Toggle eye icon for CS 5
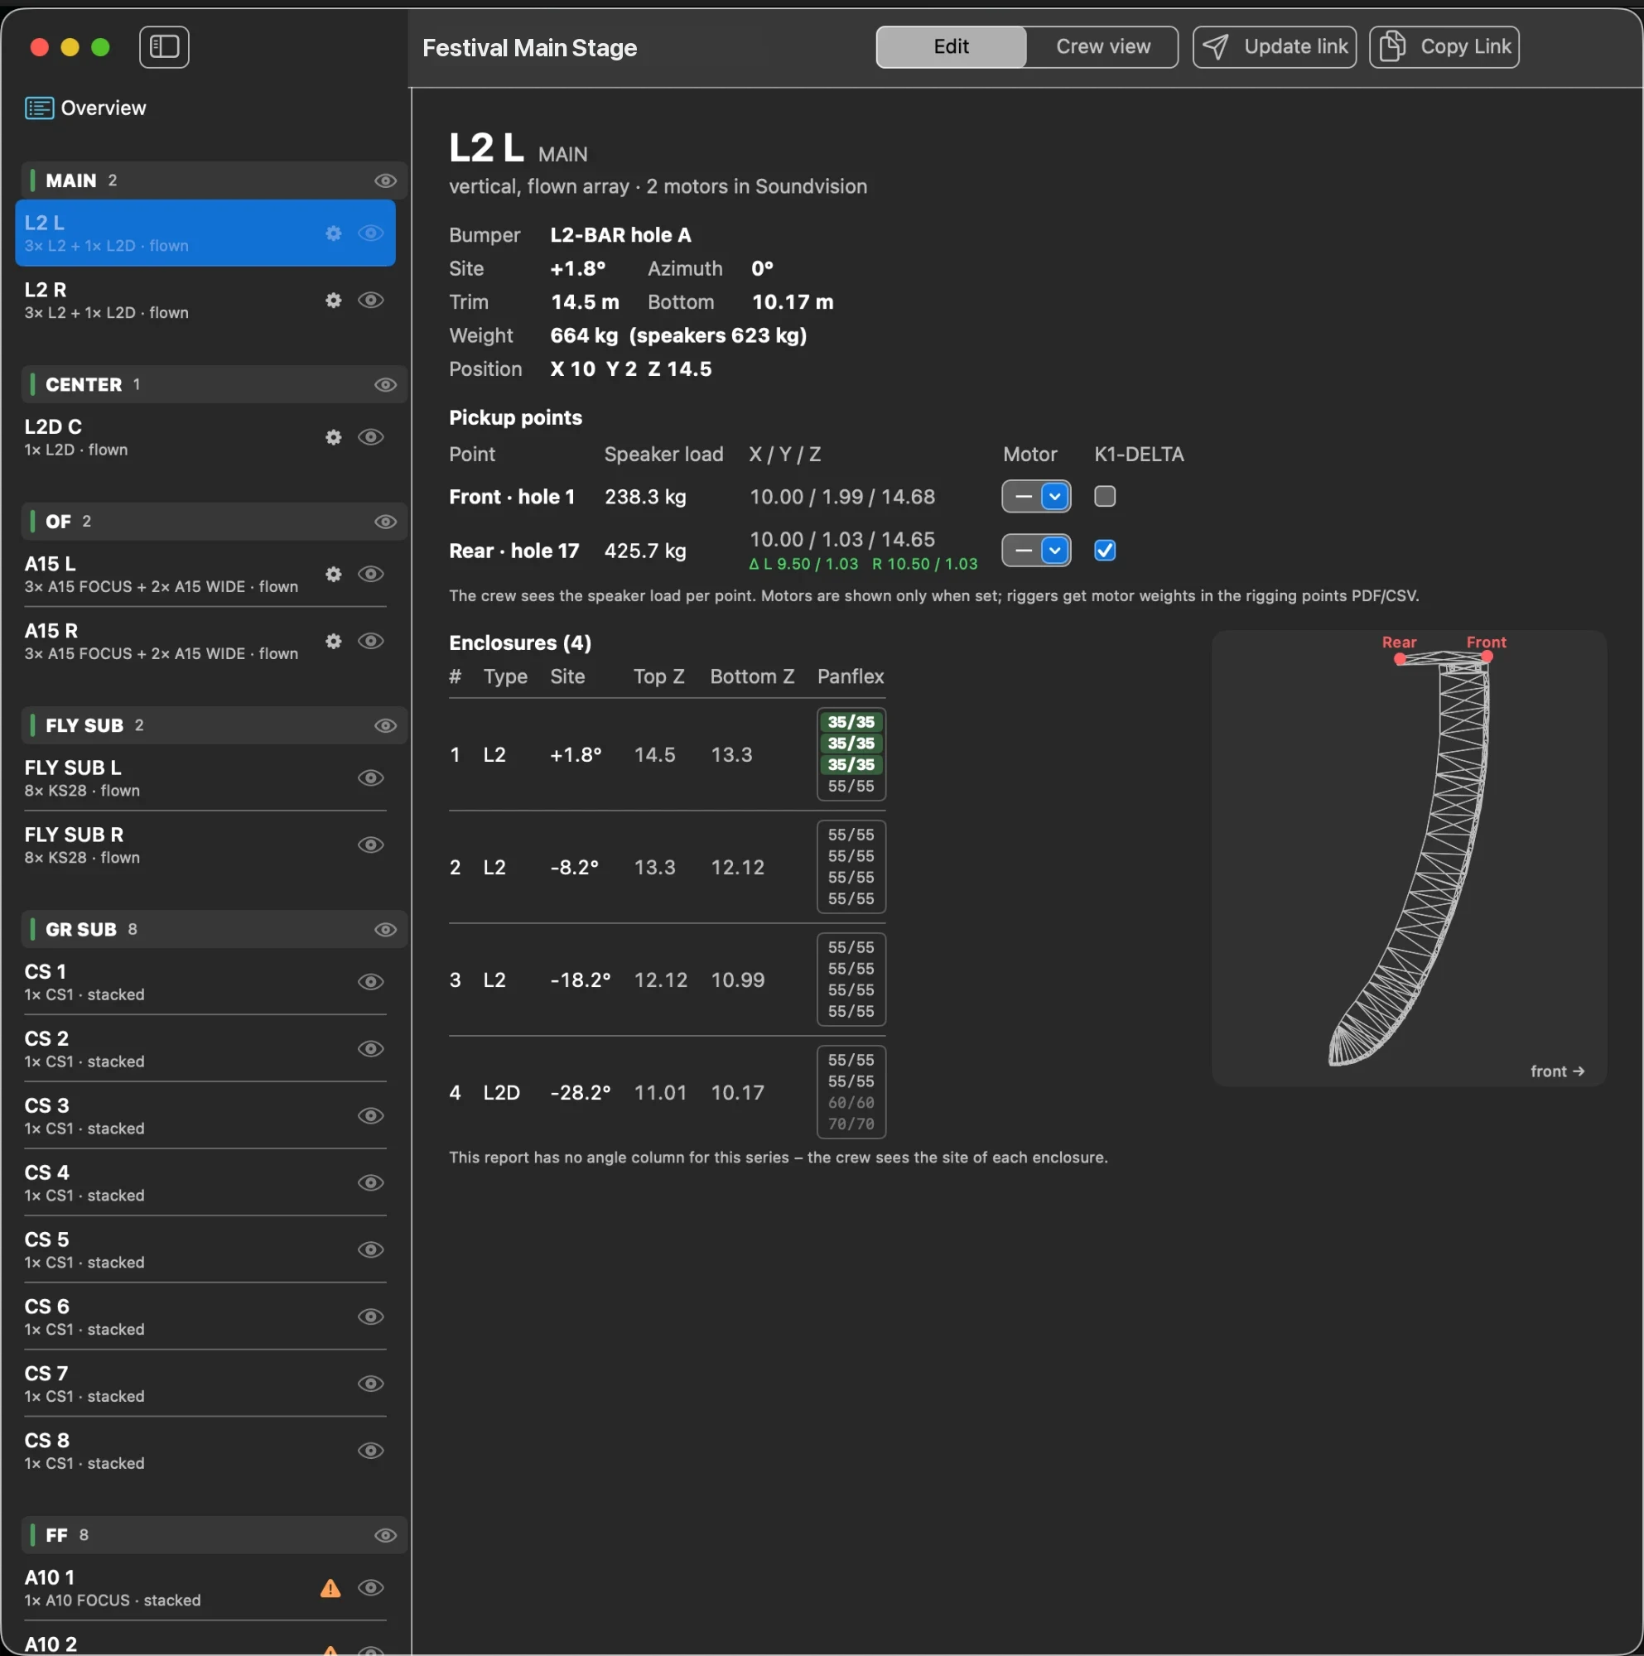This screenshot has height=1656, width=1644. (370, 1249)
